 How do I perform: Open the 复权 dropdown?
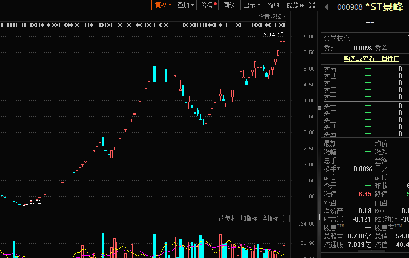(163, 5)
